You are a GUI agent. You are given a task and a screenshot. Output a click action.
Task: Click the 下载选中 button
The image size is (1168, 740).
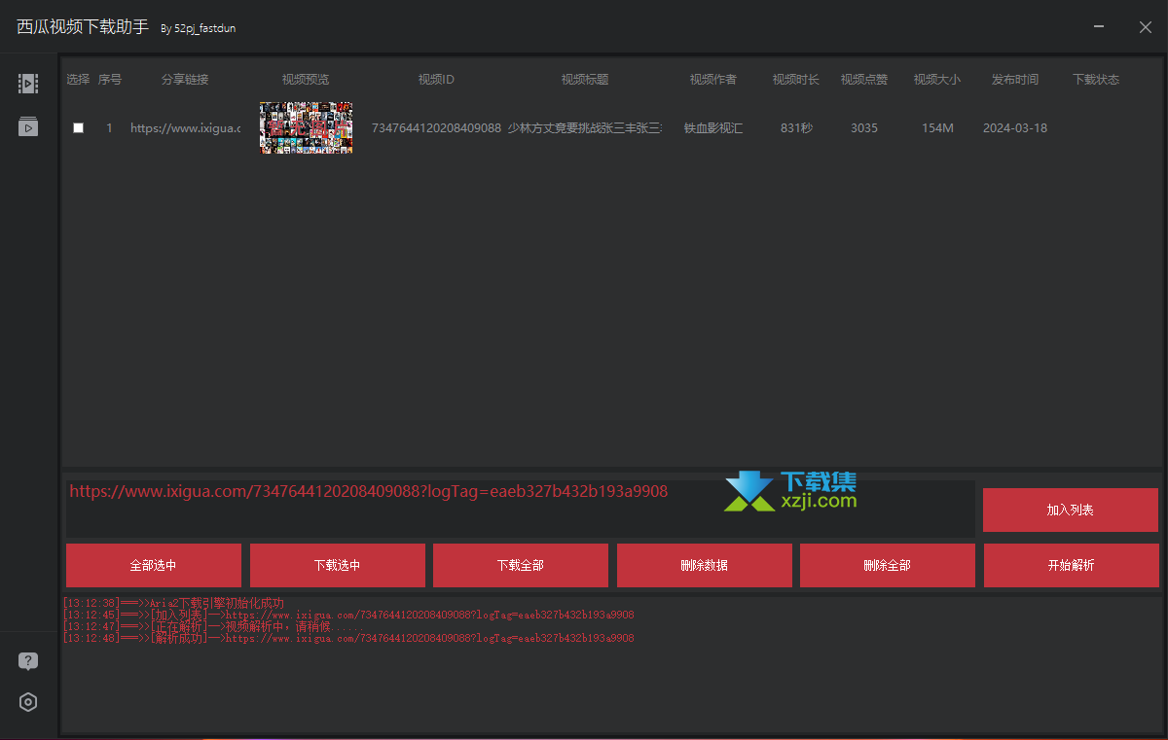(x=338, y=565)
